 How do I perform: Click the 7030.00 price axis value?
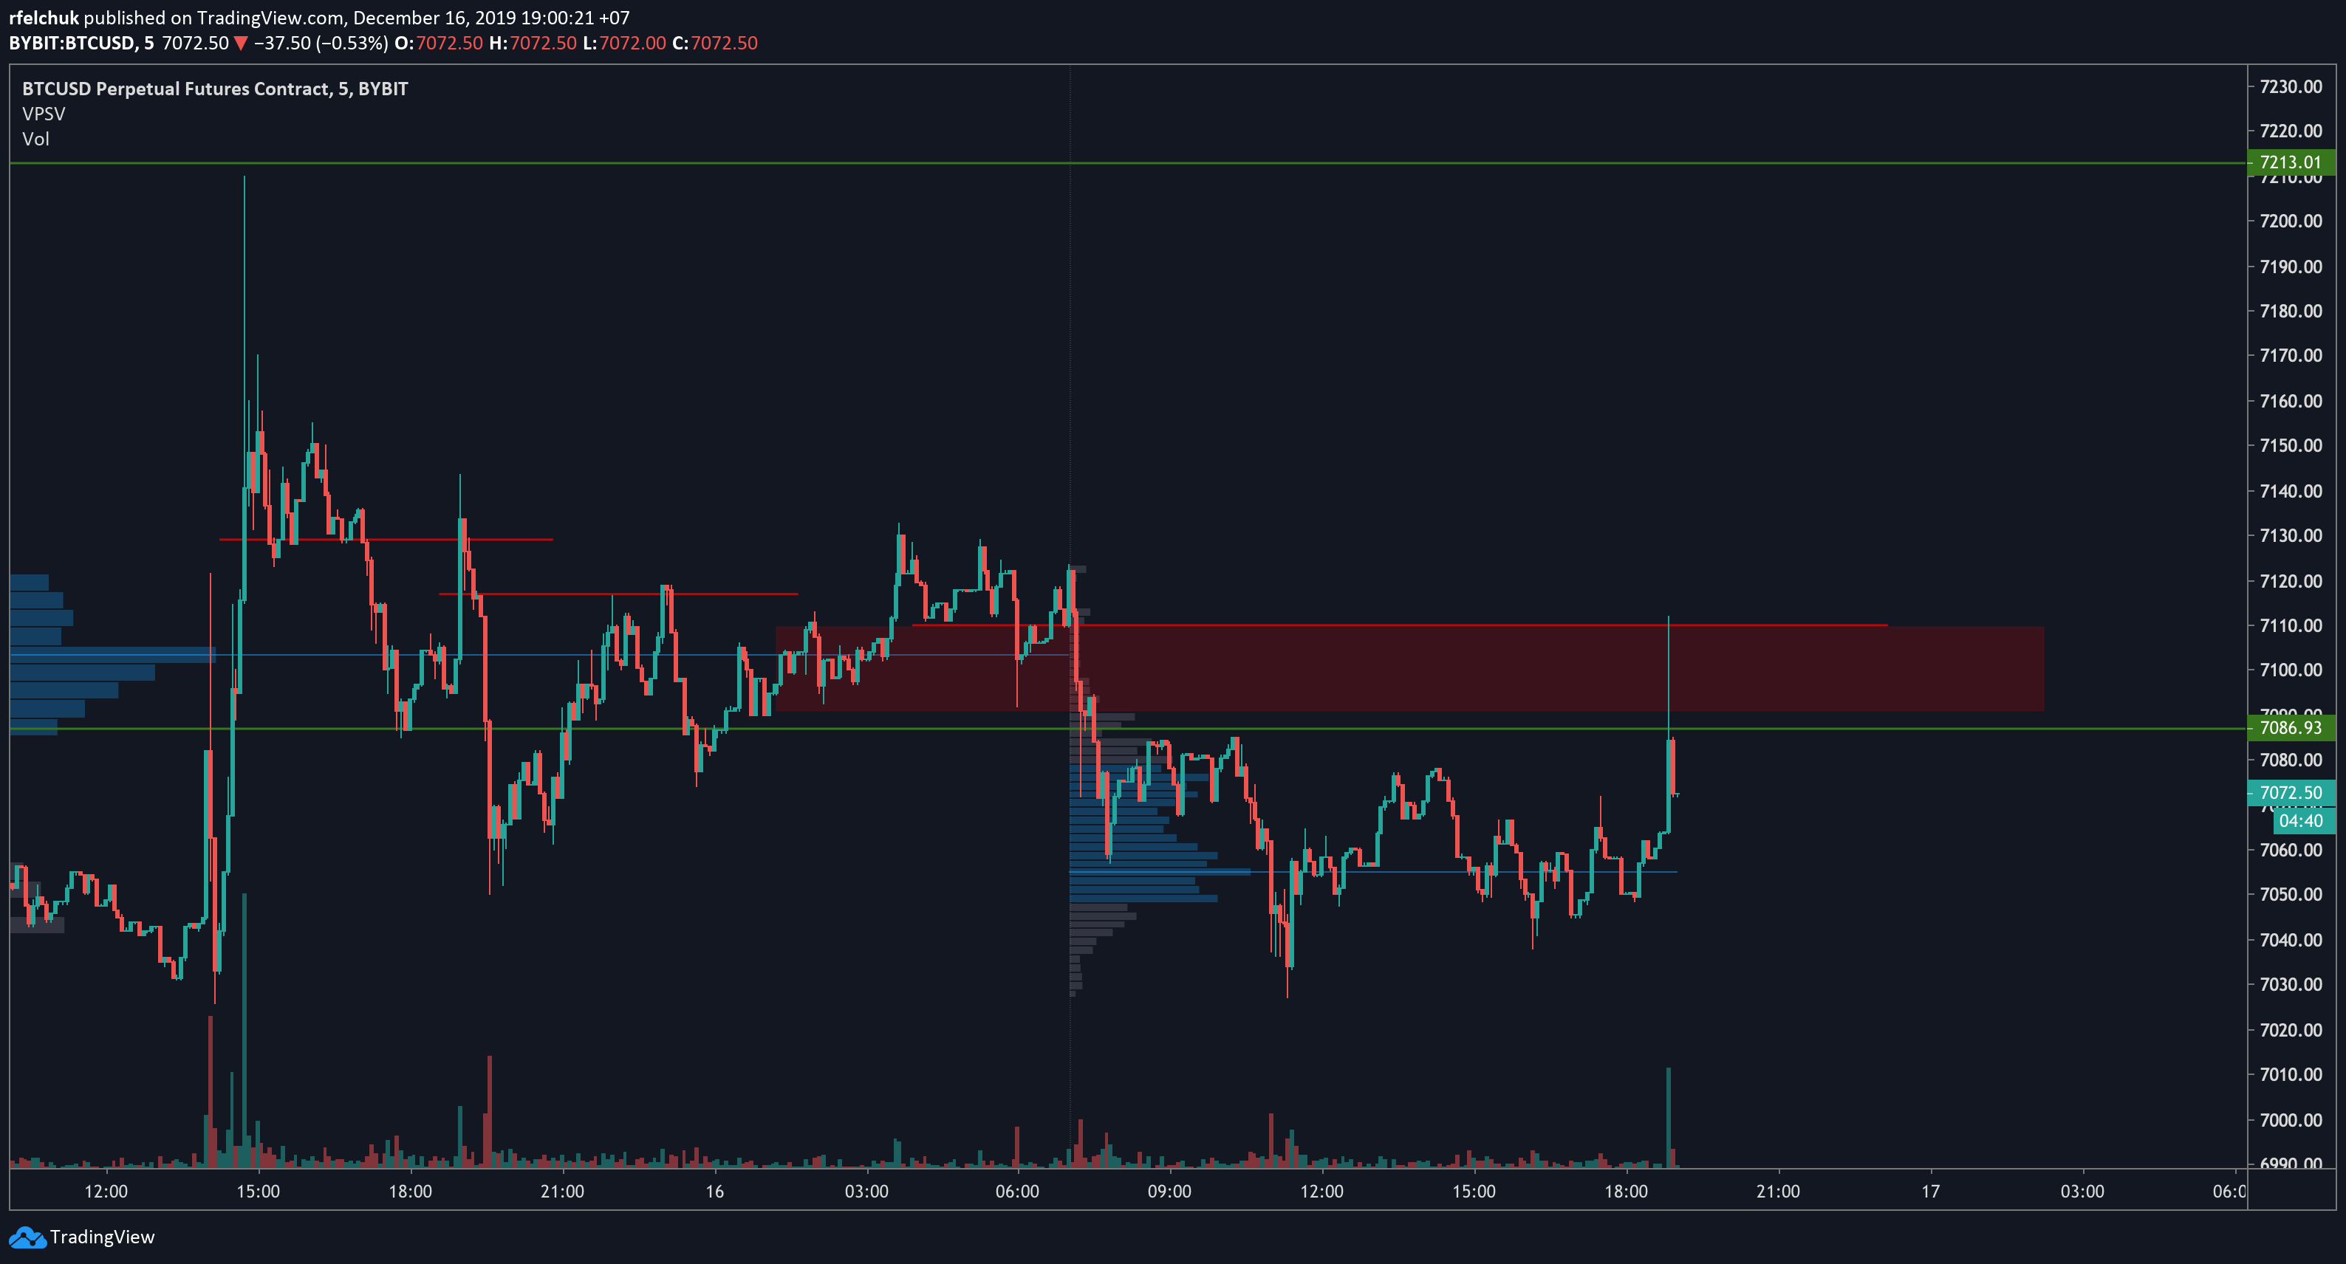pos(2291,985)
